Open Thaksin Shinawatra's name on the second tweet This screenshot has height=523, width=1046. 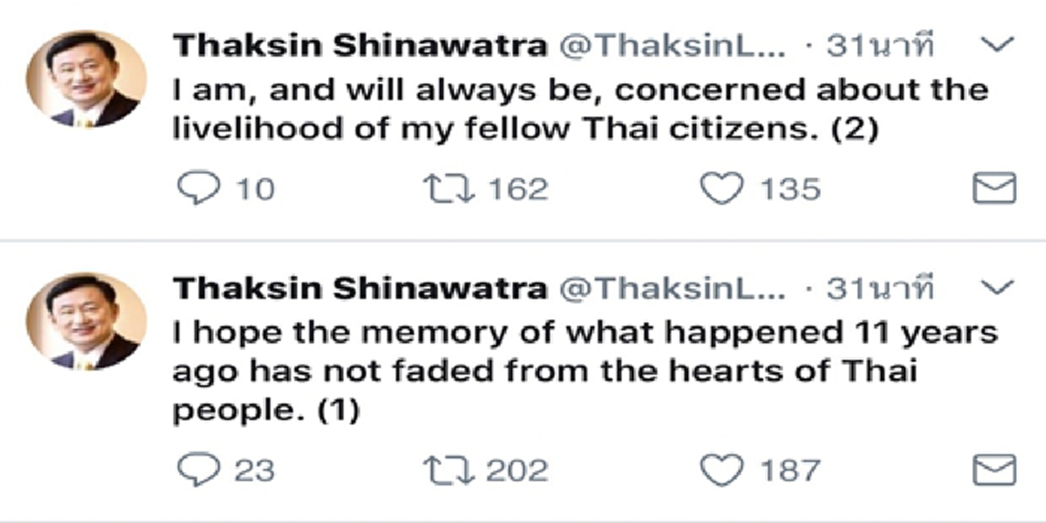(x=360, y=289)
